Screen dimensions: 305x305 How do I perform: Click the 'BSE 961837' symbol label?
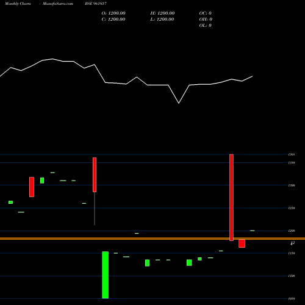coord(96,4)
